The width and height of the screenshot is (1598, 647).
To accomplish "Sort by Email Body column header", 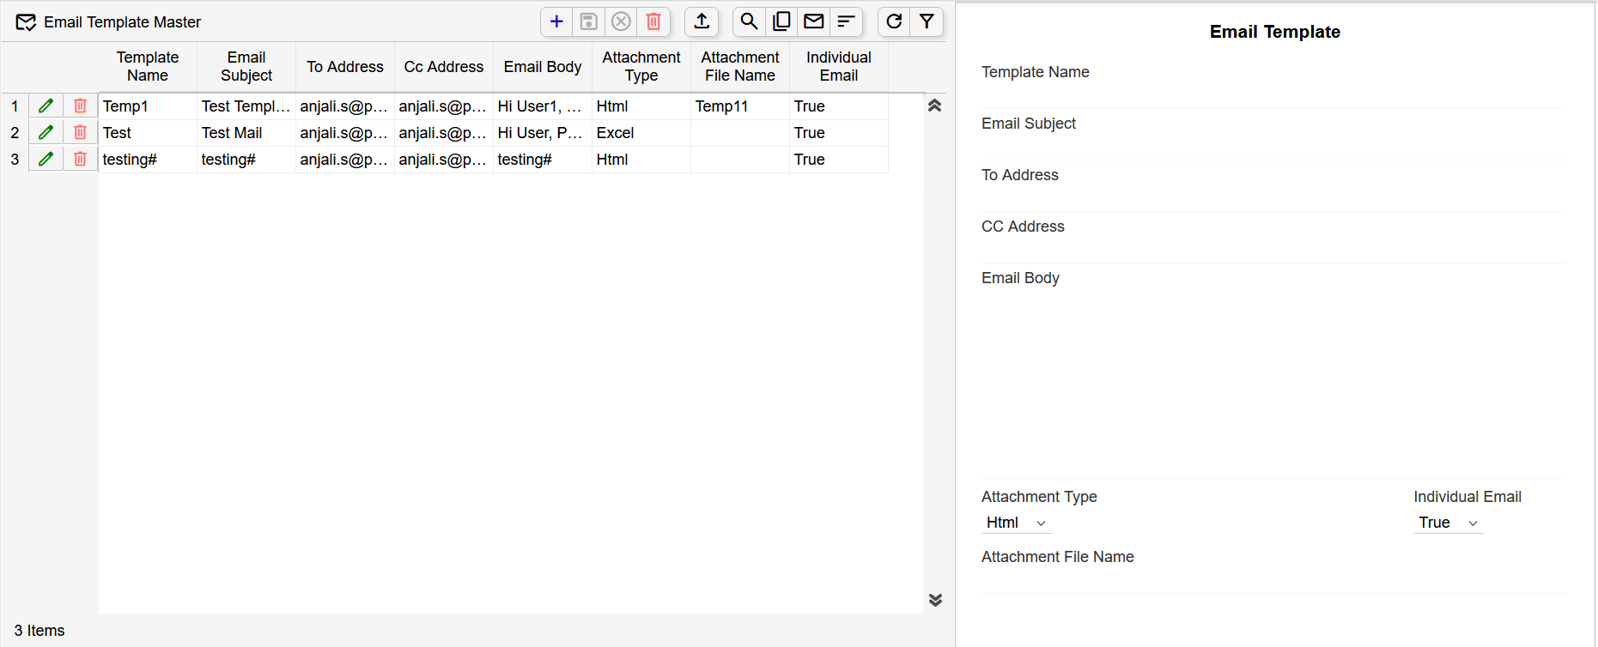I will coord(543,67).
